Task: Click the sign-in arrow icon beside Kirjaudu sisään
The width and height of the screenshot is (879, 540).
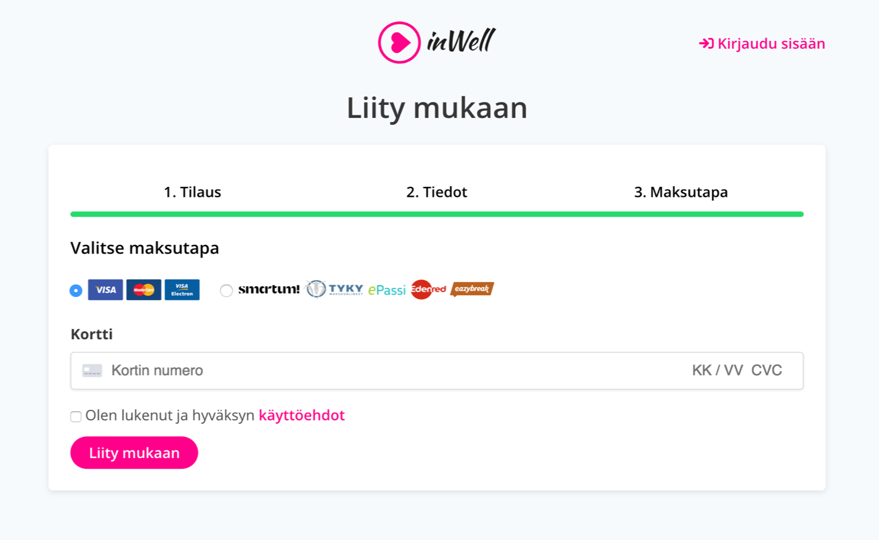Action: pos(706,43)
